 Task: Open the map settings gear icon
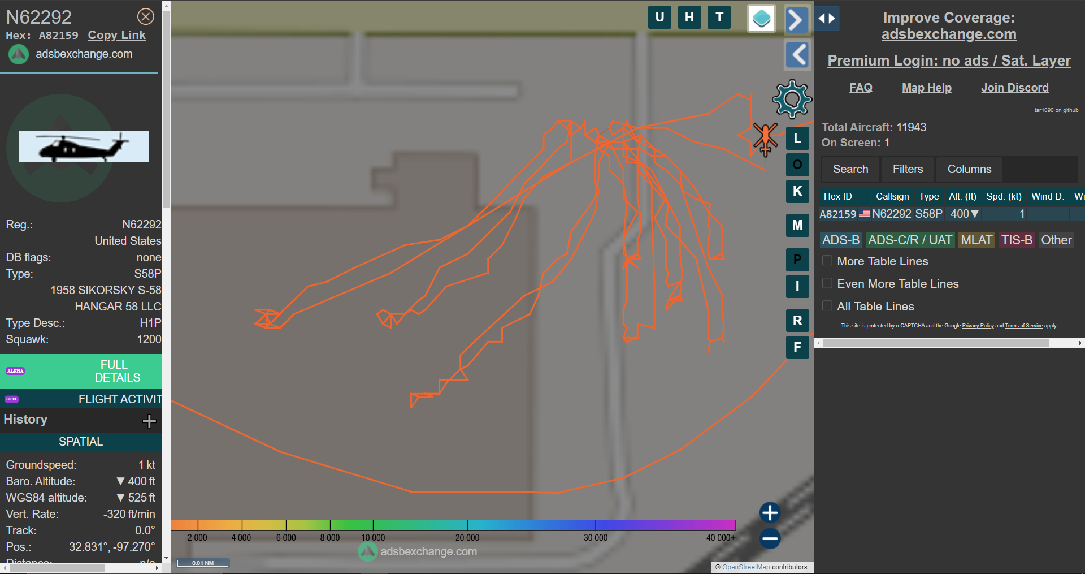point(792,100)
